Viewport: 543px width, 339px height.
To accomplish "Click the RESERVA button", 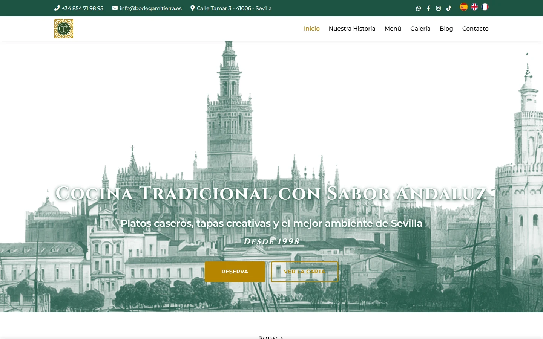I will tap(235, 272).
